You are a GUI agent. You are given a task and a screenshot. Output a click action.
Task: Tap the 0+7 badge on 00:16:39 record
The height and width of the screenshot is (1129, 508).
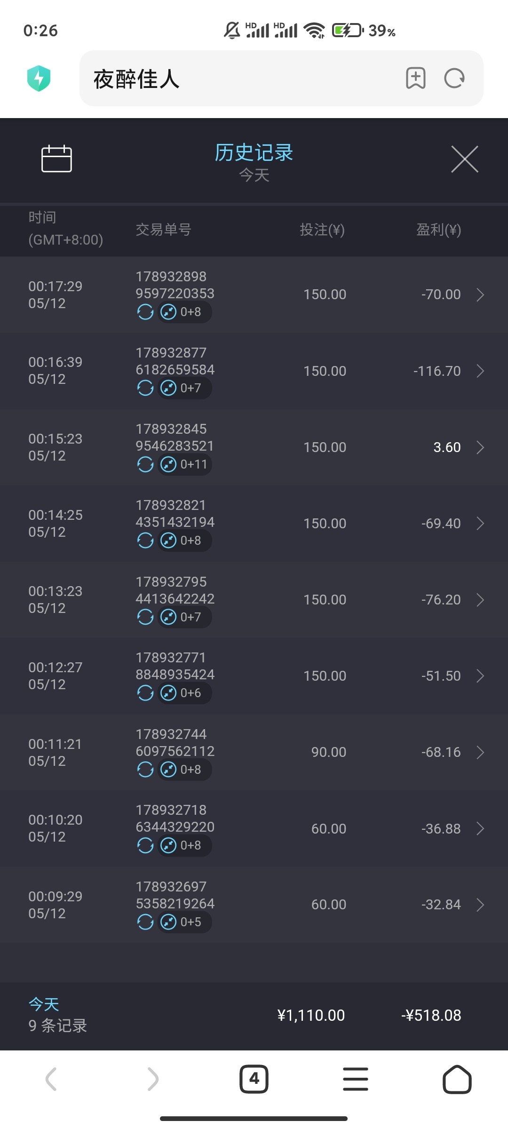point(184,388)
